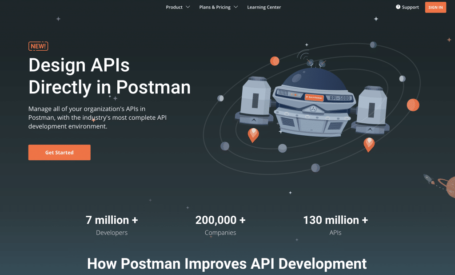The width and height of the screenshot is (455, 275).
Task: Click the Developers label
Action: pyautogui.click(x=112, y=233)
